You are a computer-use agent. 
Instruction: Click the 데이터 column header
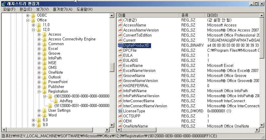[x=232, y=15]
